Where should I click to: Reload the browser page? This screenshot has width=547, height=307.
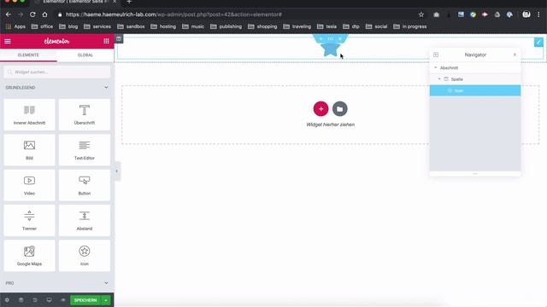32,14
